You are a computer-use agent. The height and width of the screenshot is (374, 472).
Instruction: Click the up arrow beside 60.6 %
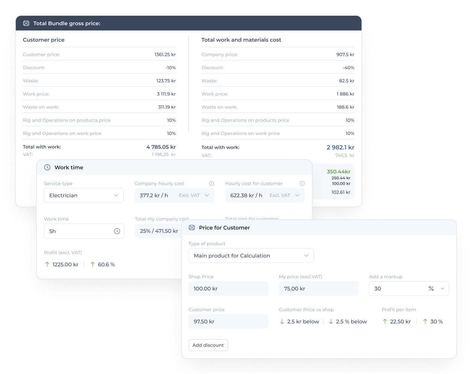(x=93, y=264)
